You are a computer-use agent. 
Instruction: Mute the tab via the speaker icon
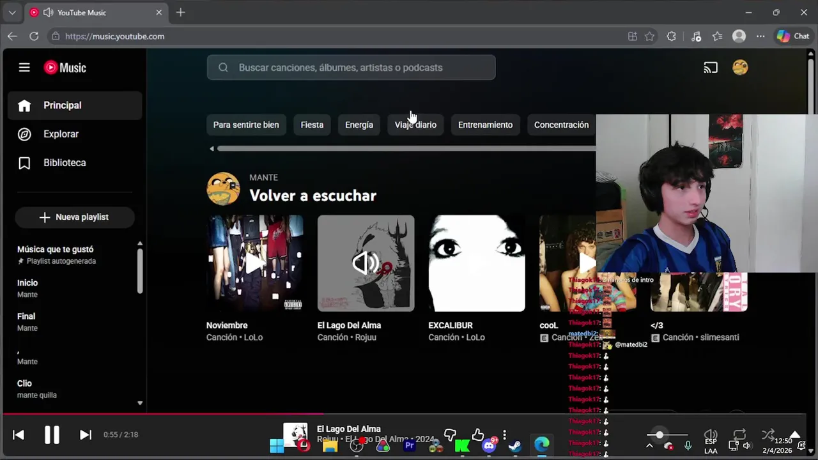[x=48, y=12]
